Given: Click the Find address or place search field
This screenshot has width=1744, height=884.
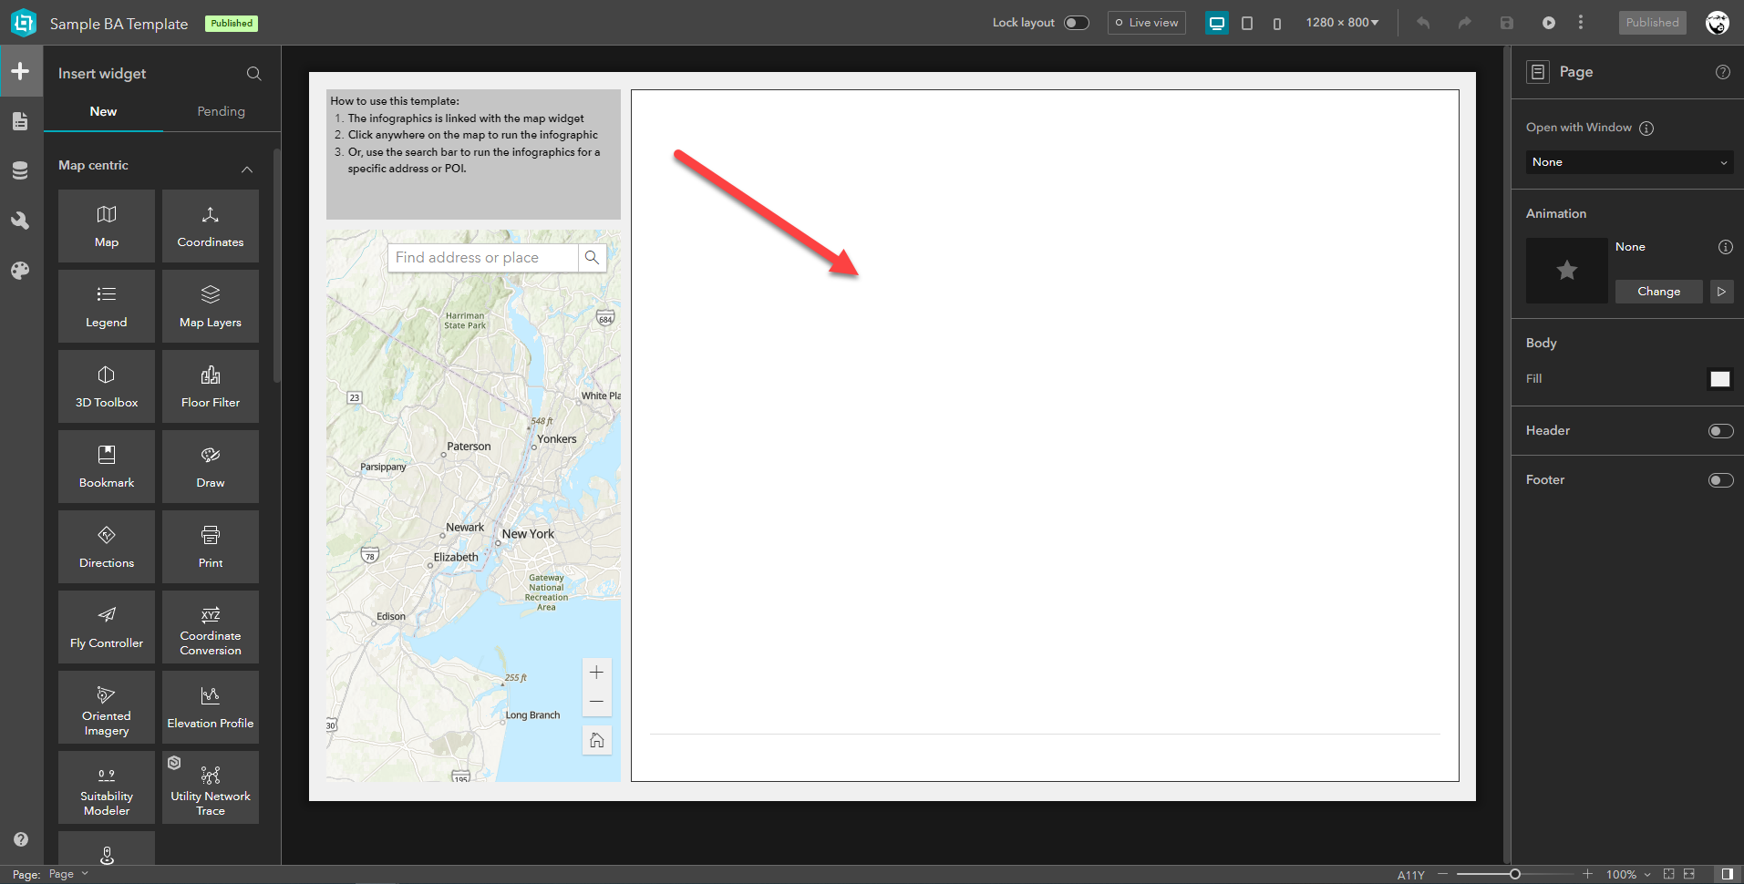Looking at the screenshot, I should click(x=481, y=257).
